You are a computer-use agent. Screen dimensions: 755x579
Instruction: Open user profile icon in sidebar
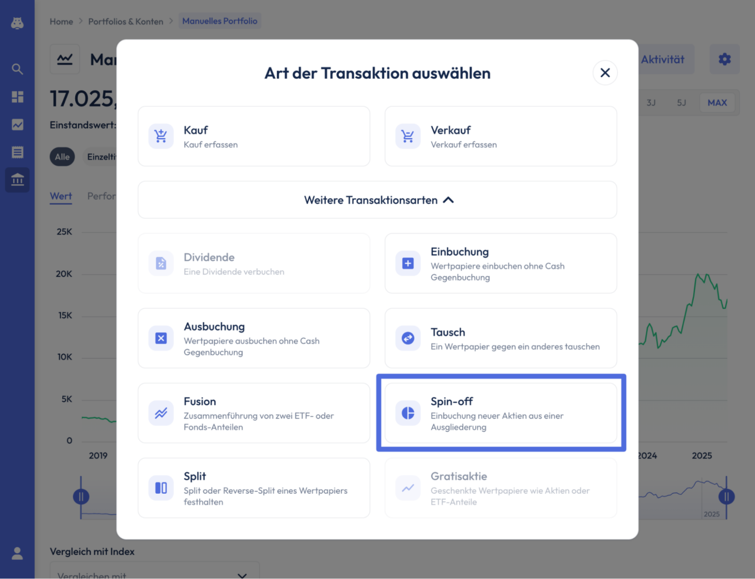tap(17, 553)
